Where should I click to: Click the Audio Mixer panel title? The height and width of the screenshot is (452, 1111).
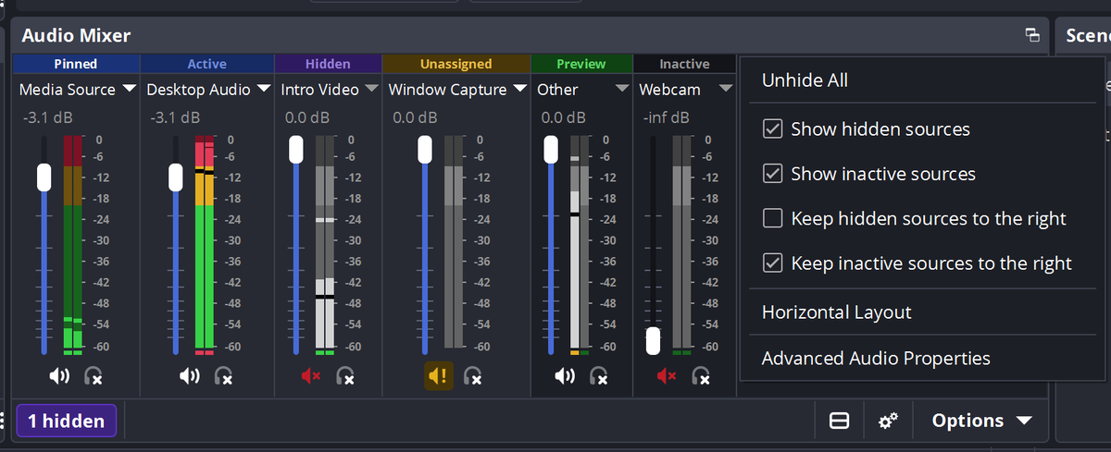click(77, 35)
